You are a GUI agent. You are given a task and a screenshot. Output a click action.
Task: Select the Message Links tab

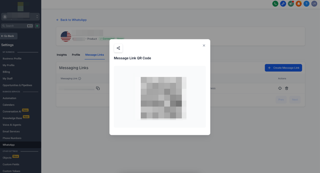click(95, 55)
